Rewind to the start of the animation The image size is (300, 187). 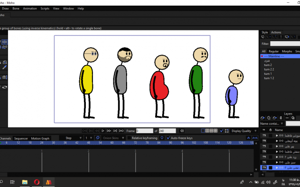point(84,131)
